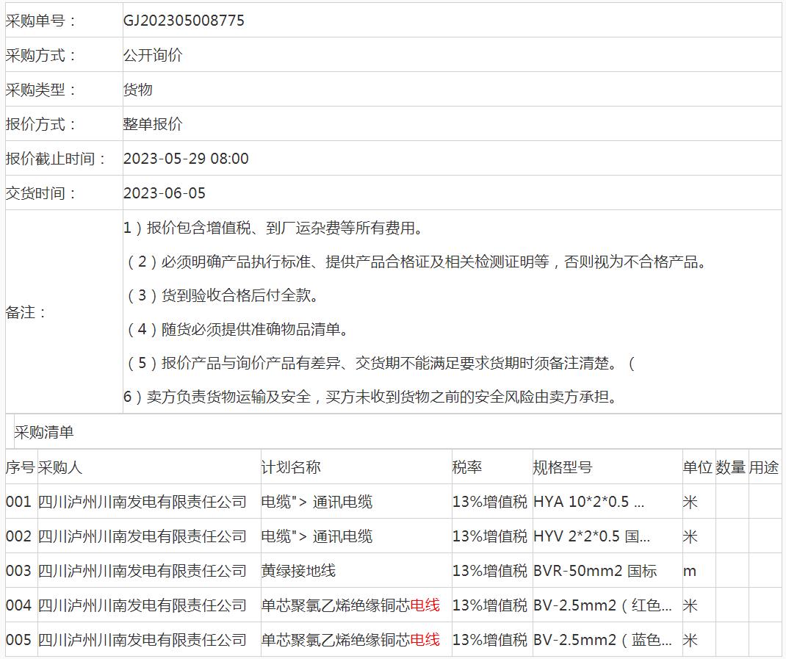Click the 用途 column header
This screenshot has width=786, height=659.
764,467
